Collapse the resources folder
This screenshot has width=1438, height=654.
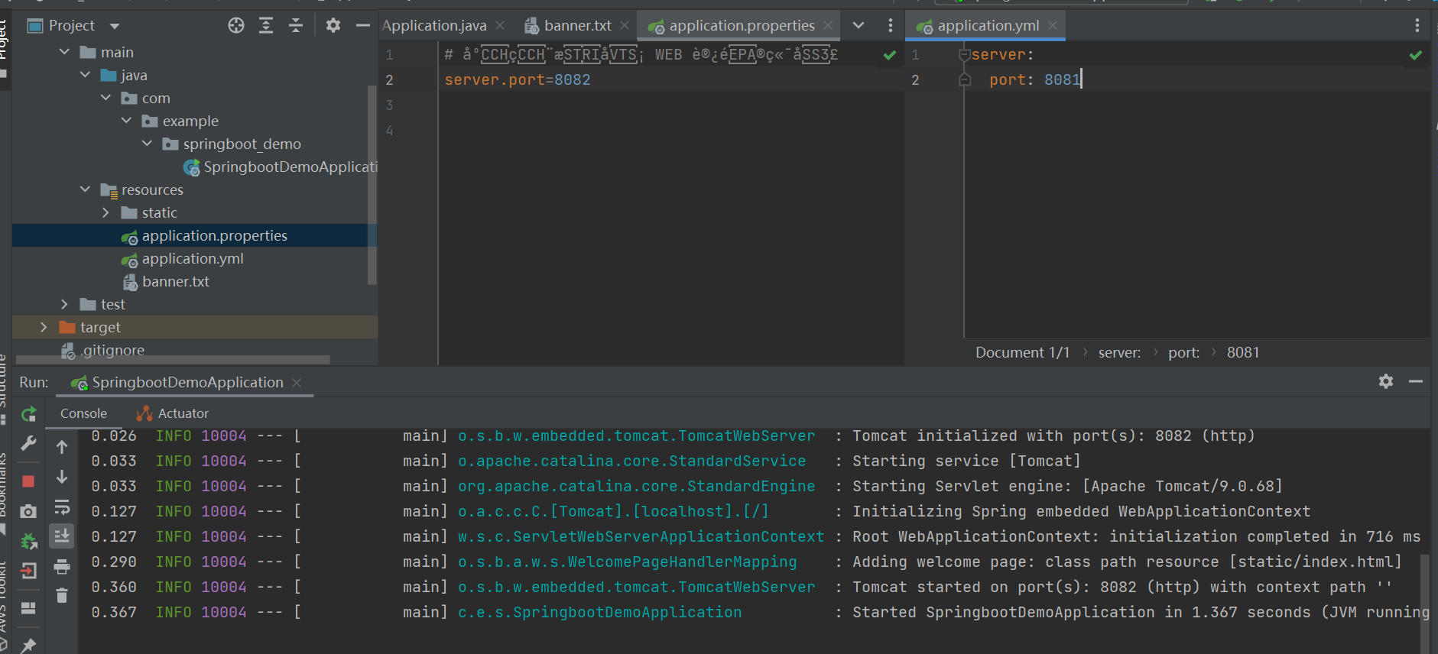85,189
